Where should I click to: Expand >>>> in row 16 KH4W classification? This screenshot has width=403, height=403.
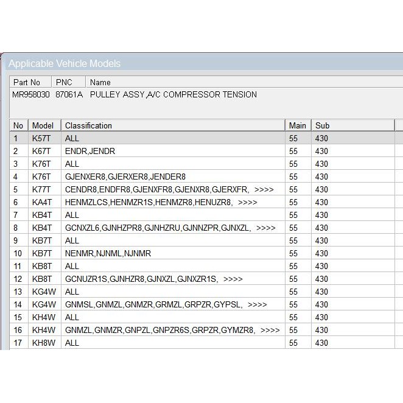[270, 331]
